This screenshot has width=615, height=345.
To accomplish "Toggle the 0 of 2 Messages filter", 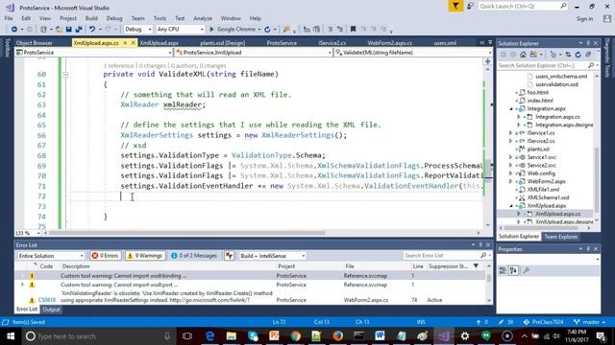I will [194, 256].
